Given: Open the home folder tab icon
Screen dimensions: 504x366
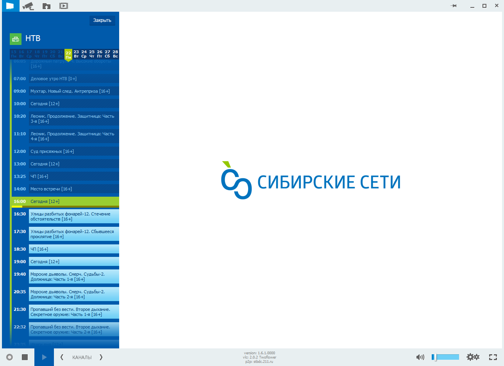Looking at the screenshot, I should click(46, 6).
